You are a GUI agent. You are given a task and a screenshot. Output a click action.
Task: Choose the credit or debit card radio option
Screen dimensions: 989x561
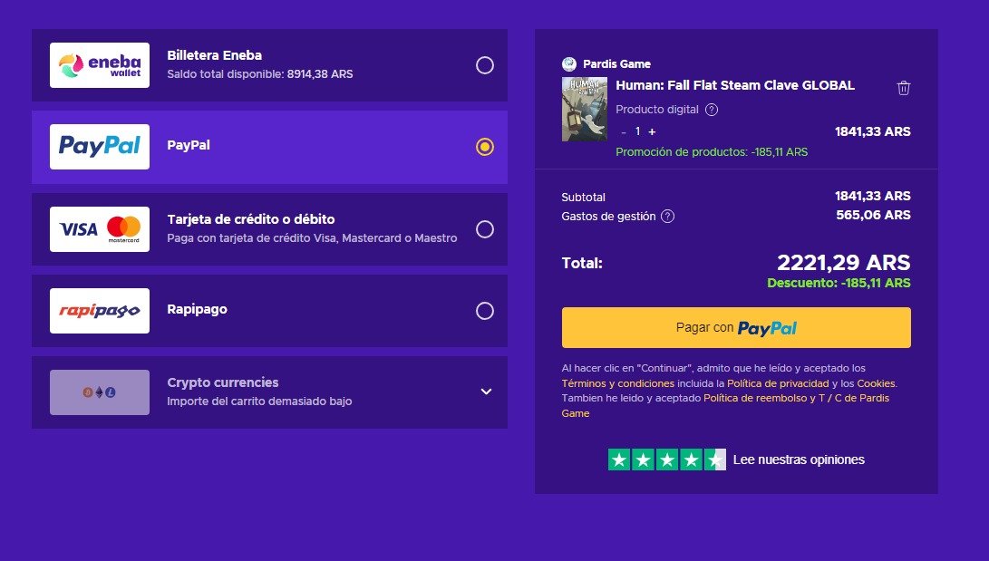click(484, 228)
